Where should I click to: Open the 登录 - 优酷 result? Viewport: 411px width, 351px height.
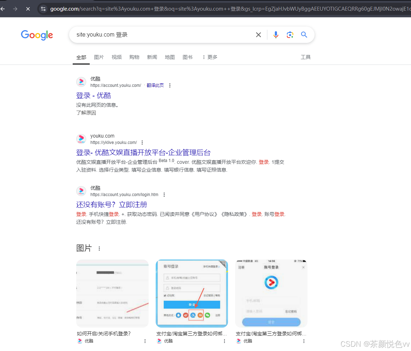(x=94, y=95)
